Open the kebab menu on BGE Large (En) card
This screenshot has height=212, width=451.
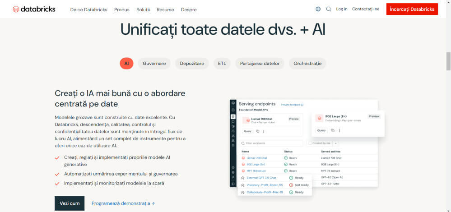tap(339, 130)
